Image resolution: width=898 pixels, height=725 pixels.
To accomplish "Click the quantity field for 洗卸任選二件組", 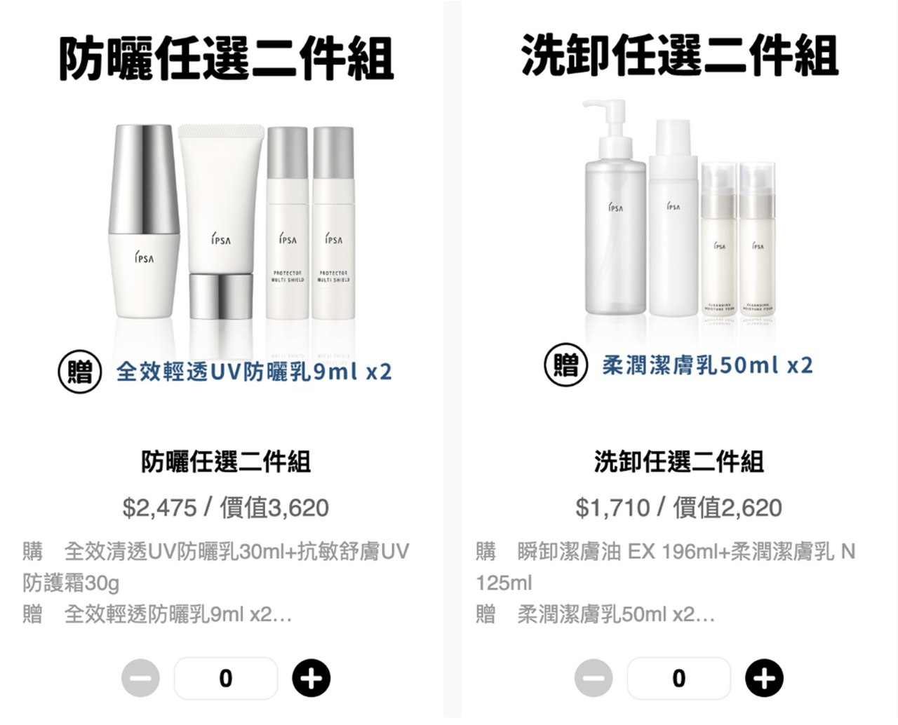I will [x=679, y=678].
